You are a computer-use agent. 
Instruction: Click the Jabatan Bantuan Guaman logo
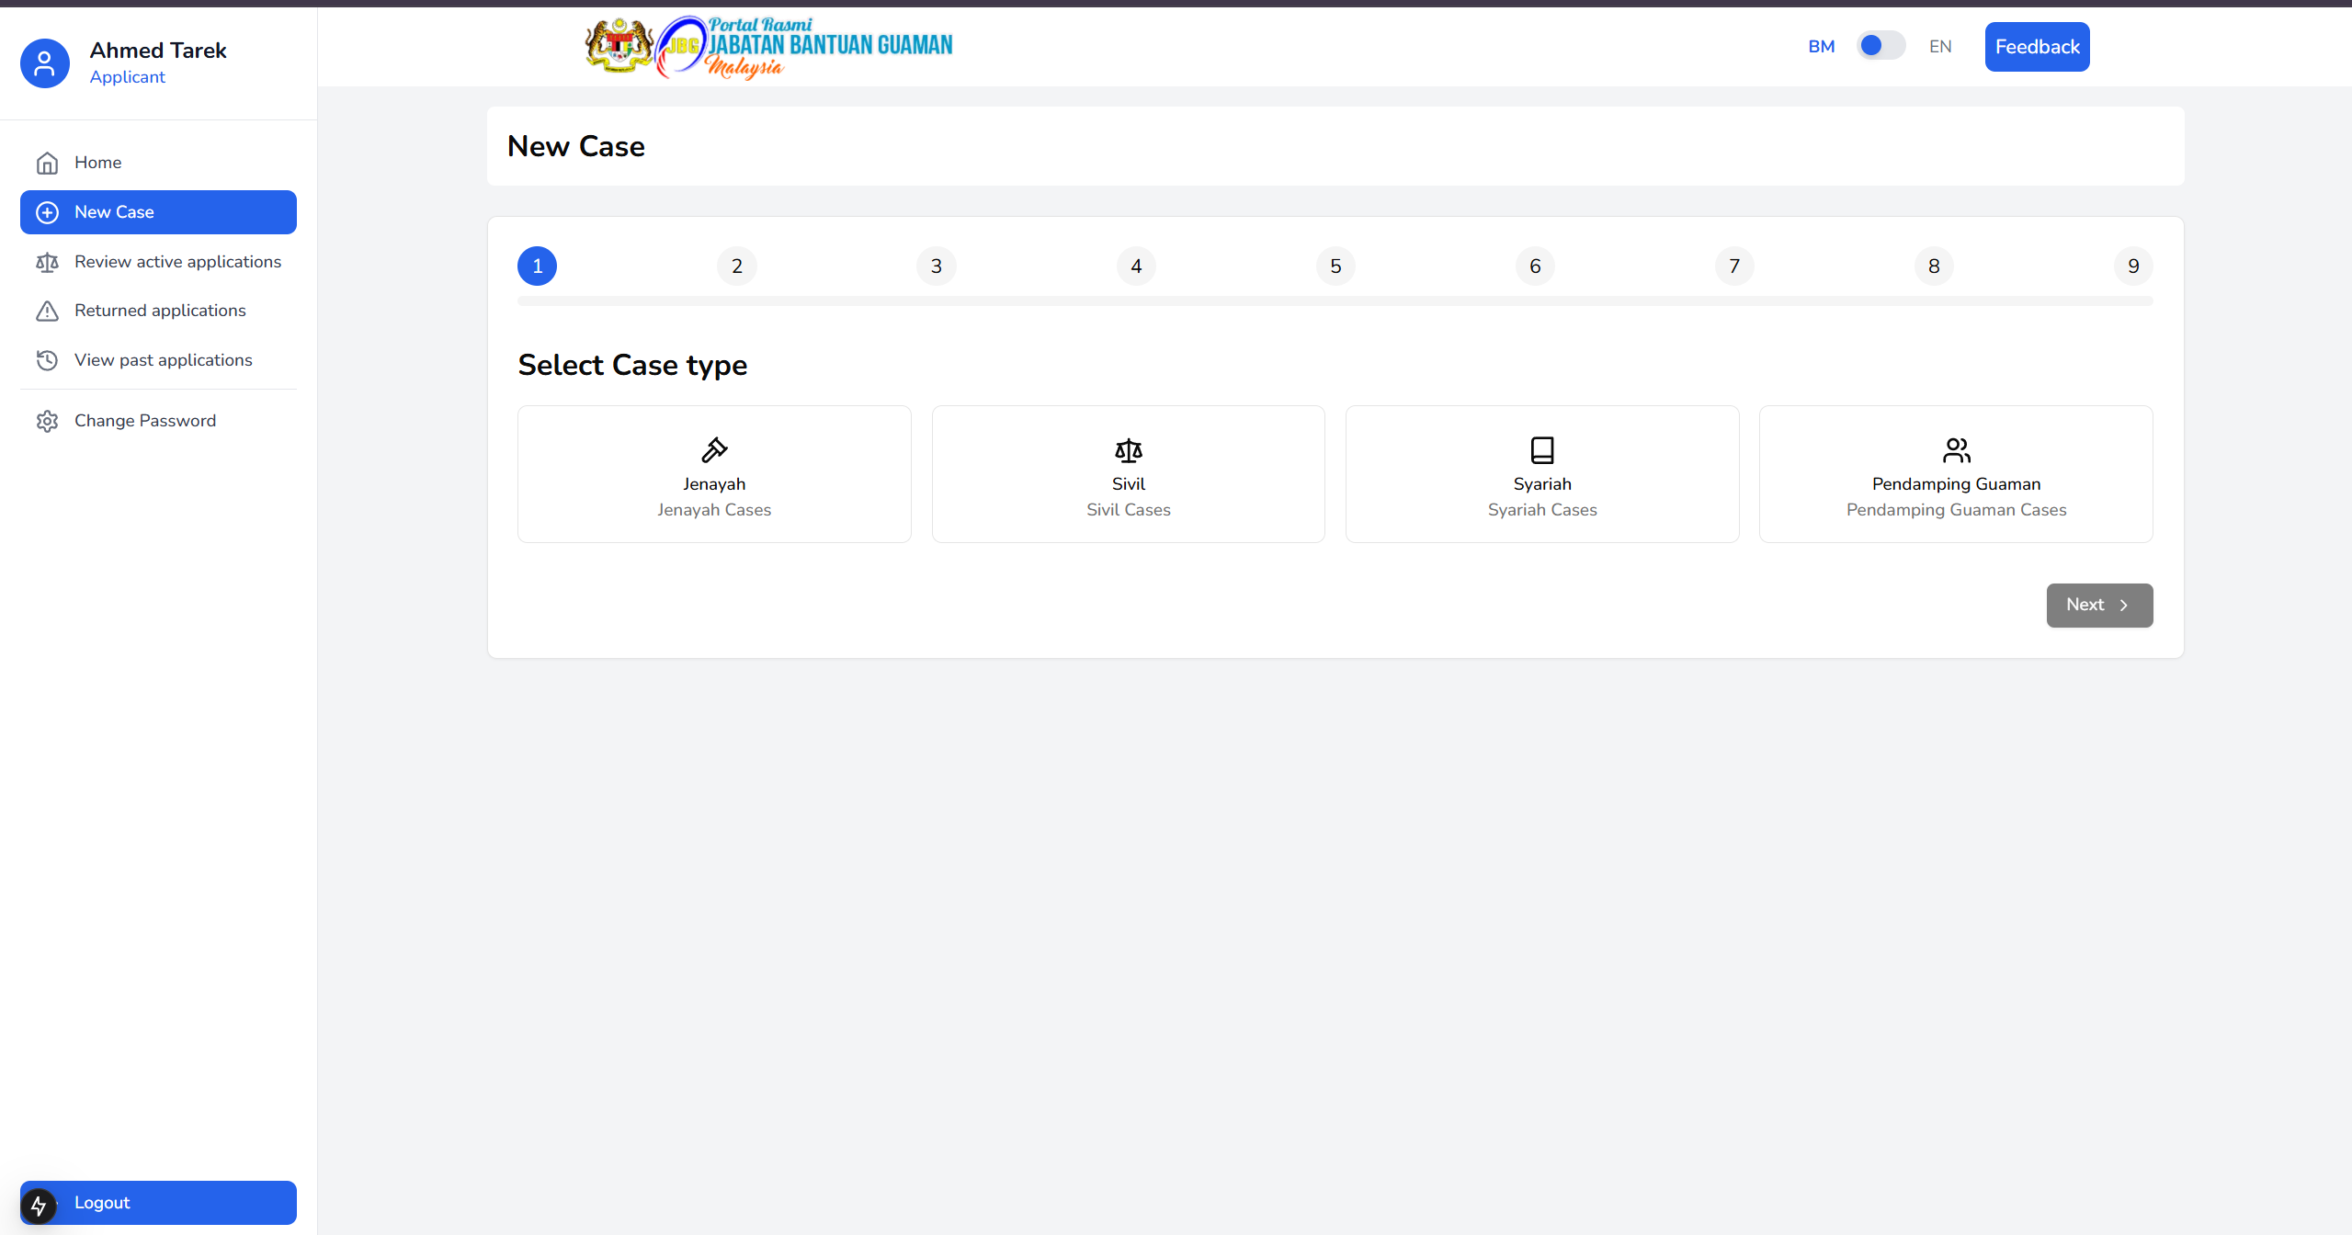click(769, 47)
